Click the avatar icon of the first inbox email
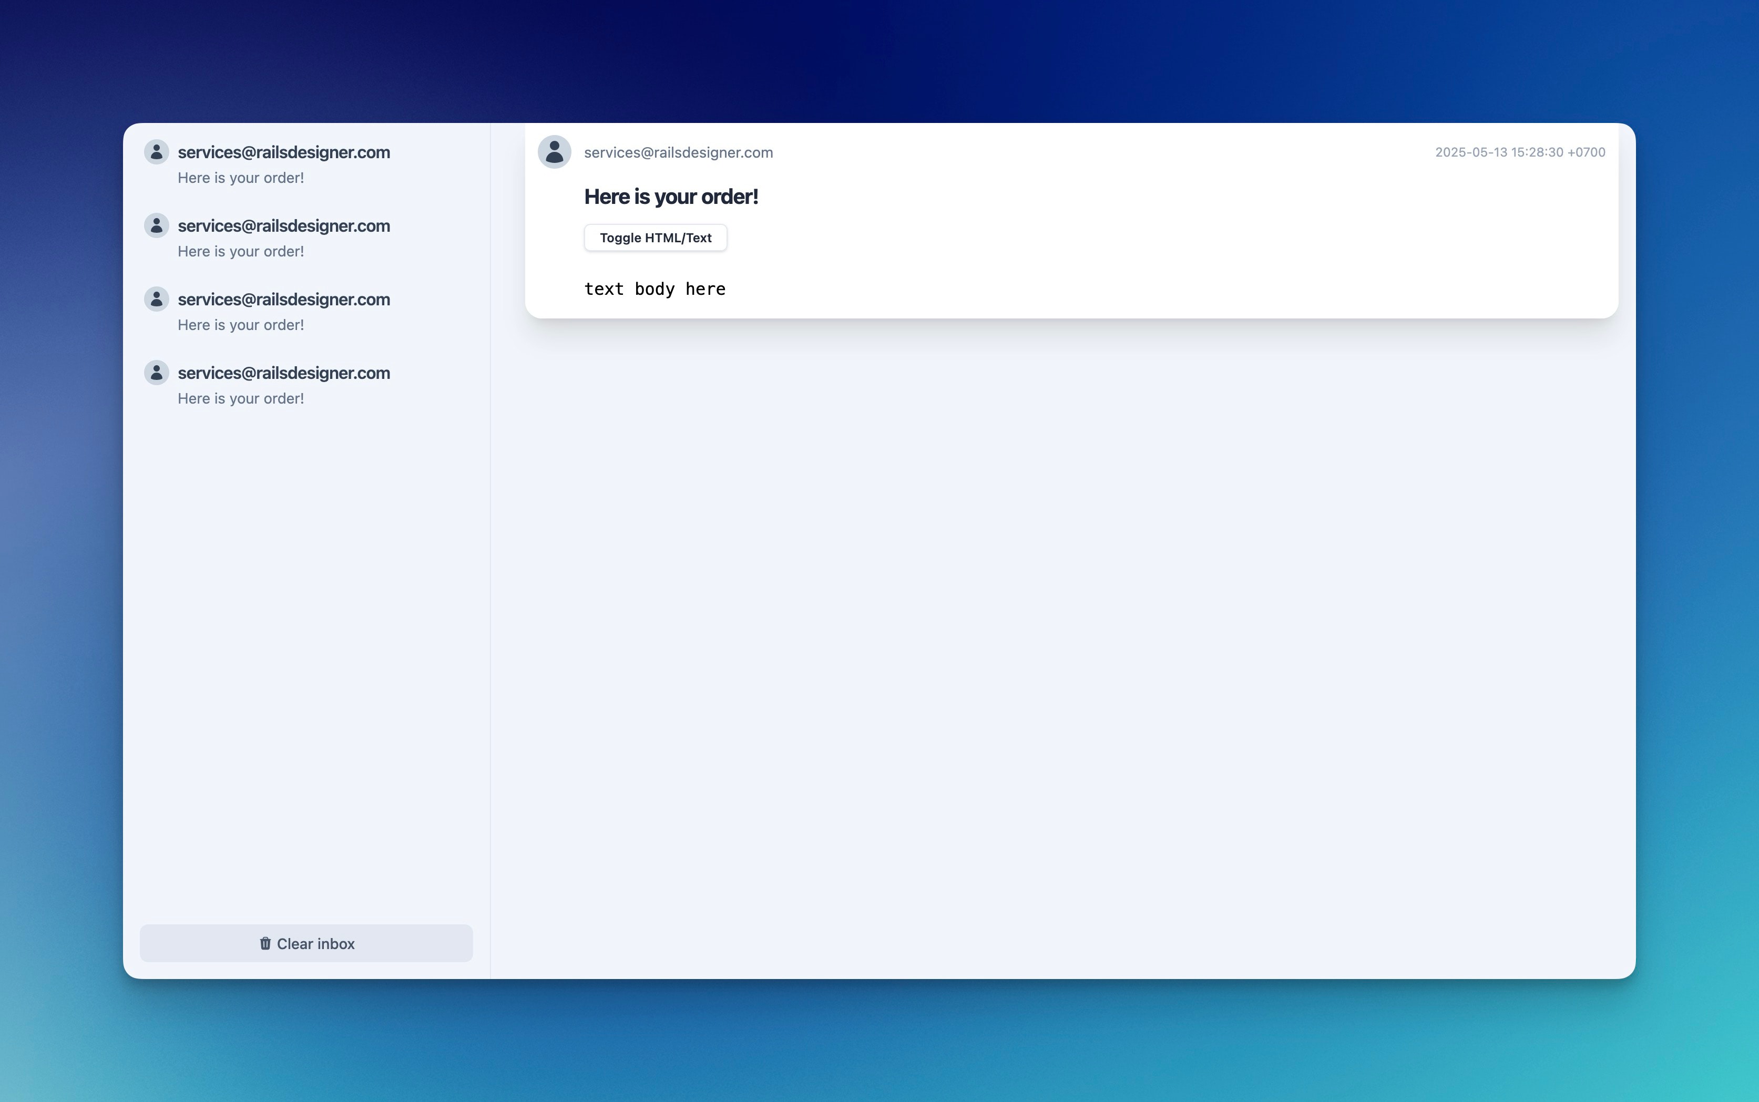The height and width of the screenshot is (1102, 1759). [x=157, y=151]
